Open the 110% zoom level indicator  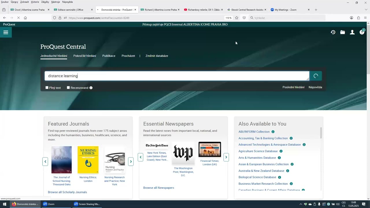(x=228, y=18)
